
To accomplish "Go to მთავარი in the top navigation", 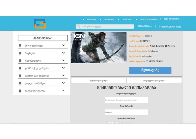I will [91, 19].
